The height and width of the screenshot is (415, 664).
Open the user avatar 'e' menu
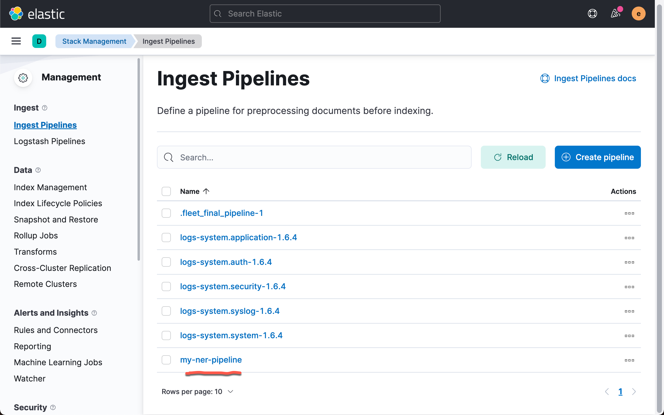point(638,13)
